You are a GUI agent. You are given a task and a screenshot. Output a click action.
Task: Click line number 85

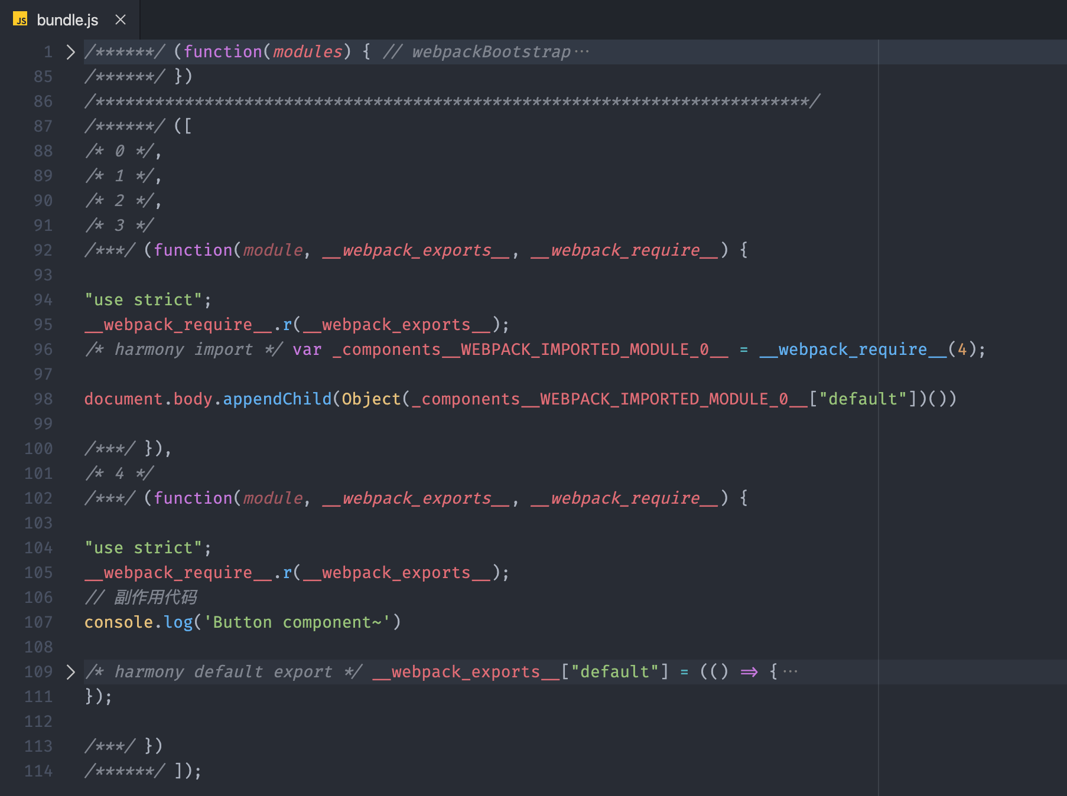43,77
